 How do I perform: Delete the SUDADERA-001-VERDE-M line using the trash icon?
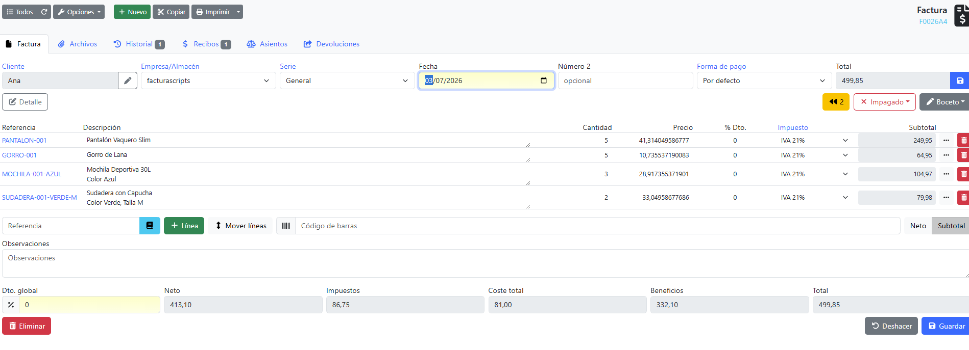click(x=963, y=198)
